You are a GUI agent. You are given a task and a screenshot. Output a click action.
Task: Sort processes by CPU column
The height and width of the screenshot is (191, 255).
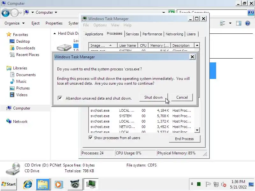click(x=143, y=46)
